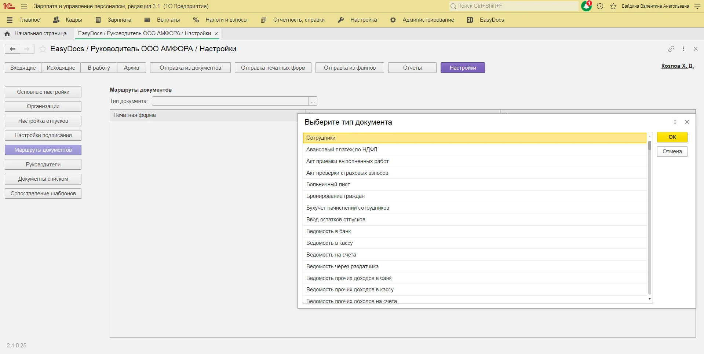Click the Отмена button
Viewport: 704px width, 354px height.
pyautogui.click(x=672, y=151)
